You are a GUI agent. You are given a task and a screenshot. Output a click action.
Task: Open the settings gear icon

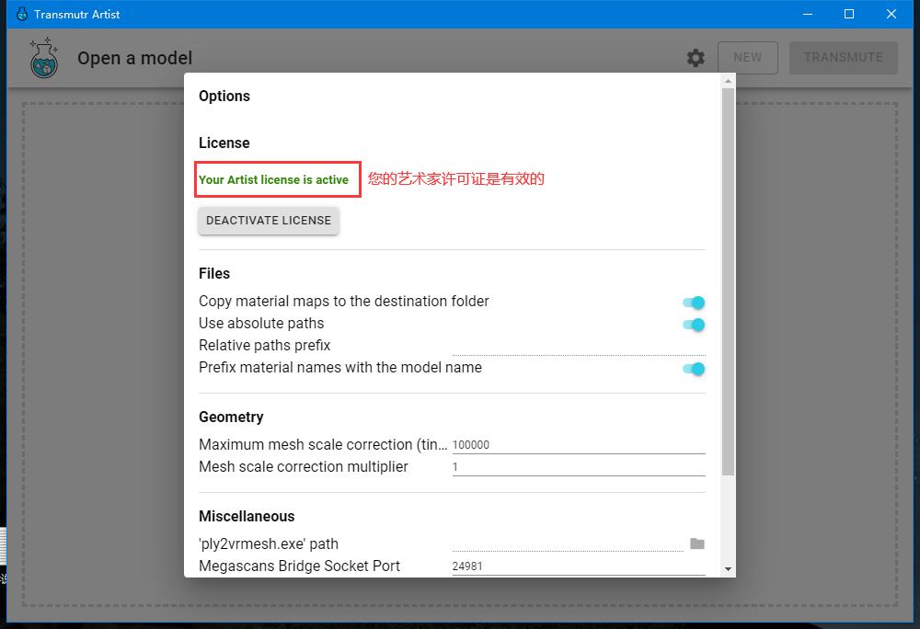pyautogui.click(x=696, y=58)
